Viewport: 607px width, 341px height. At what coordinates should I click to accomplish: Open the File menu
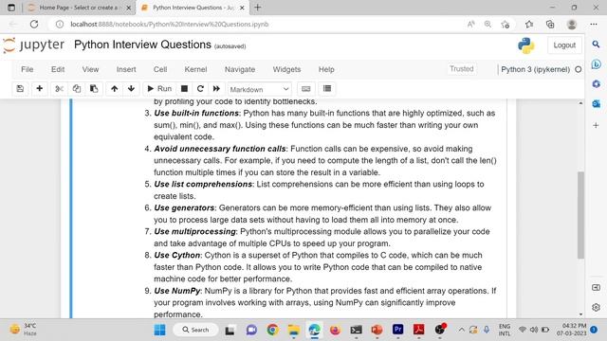pyautogui.click(x=28, y=69)
